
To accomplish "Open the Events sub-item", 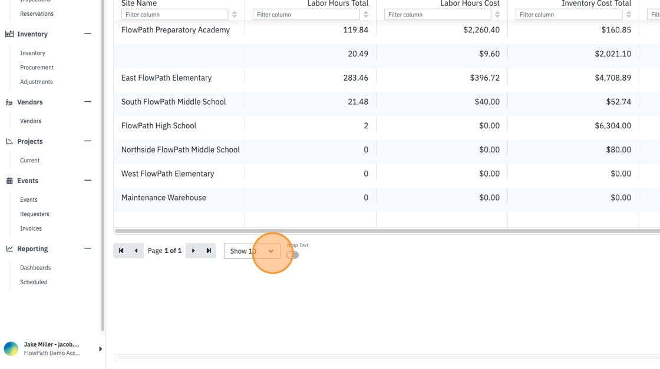I will coord(29,200).
